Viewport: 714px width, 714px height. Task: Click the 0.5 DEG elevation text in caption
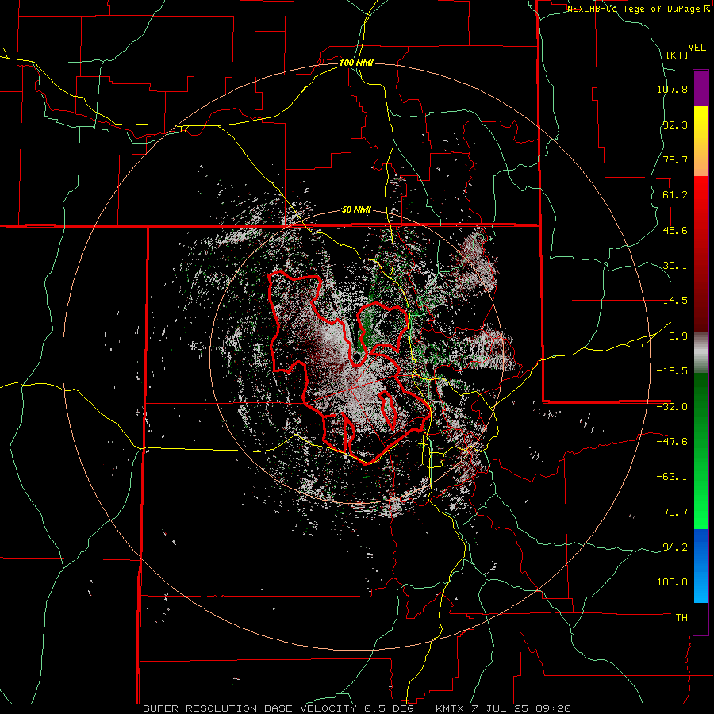coord(390,708)
